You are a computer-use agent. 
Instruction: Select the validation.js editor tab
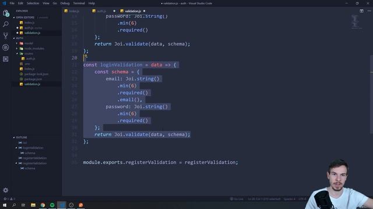133,11
